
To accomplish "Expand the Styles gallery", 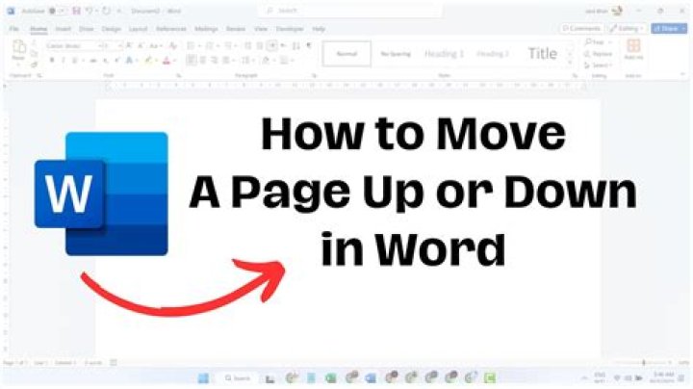I will (570, 64).
